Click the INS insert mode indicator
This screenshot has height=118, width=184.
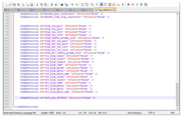click(173, 113)
